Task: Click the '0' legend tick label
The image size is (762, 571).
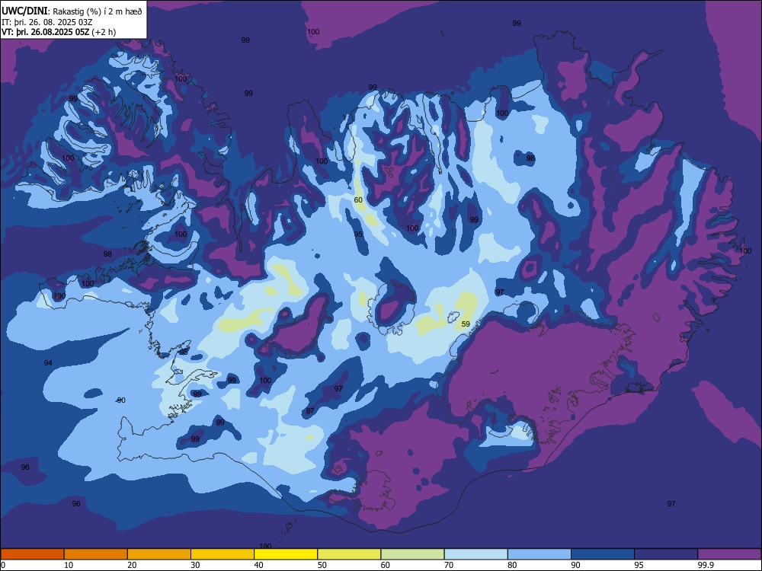Action: (x=3, y=565)
